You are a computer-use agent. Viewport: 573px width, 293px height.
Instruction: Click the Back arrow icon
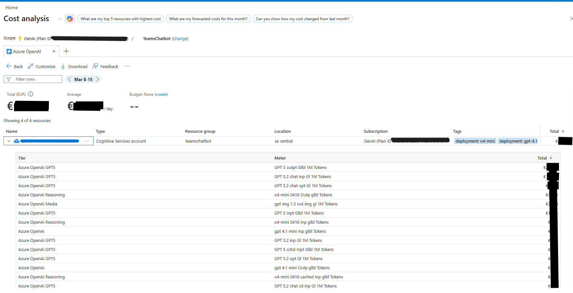pyautogui.click(x=9, y=66)
